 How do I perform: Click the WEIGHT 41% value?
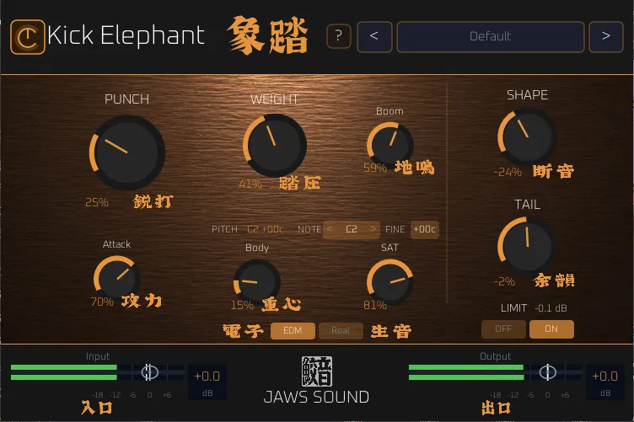click(x=250, y=184)
